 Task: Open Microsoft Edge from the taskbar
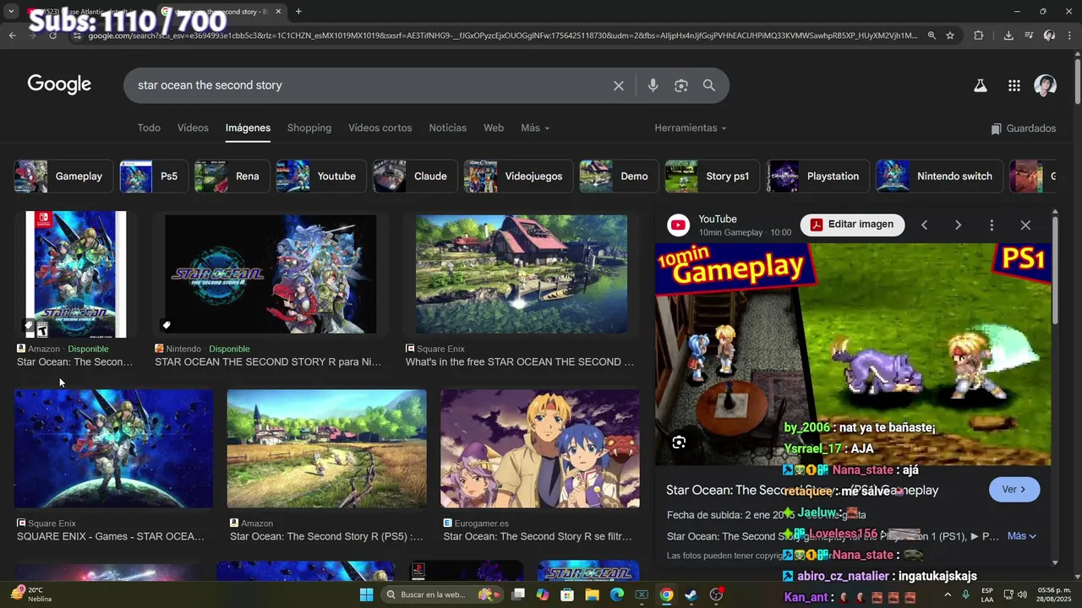(x=617, y=594)
